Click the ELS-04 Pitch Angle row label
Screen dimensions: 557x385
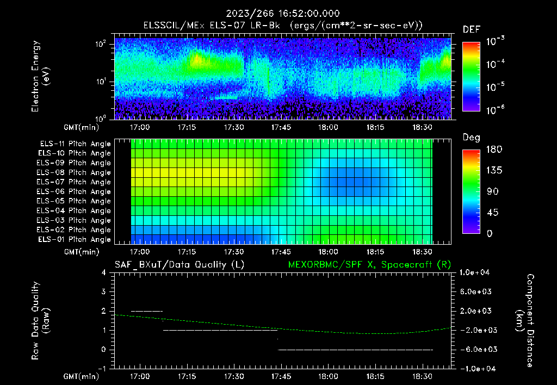(74, 210)
